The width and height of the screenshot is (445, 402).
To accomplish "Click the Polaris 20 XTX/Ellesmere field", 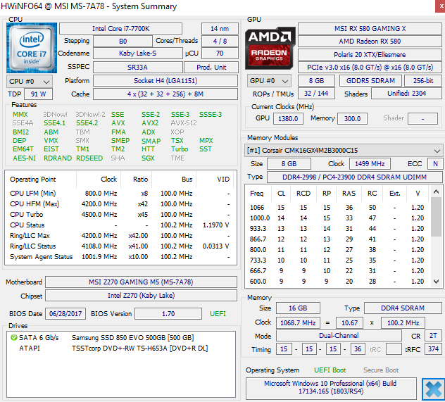I will (x=370, y=54).
